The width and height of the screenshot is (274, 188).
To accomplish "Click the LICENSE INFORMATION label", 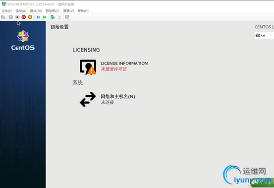I will 124,63.
